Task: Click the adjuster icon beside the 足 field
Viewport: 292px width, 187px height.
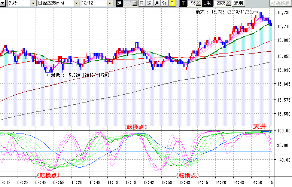Action: click(135, 3)
